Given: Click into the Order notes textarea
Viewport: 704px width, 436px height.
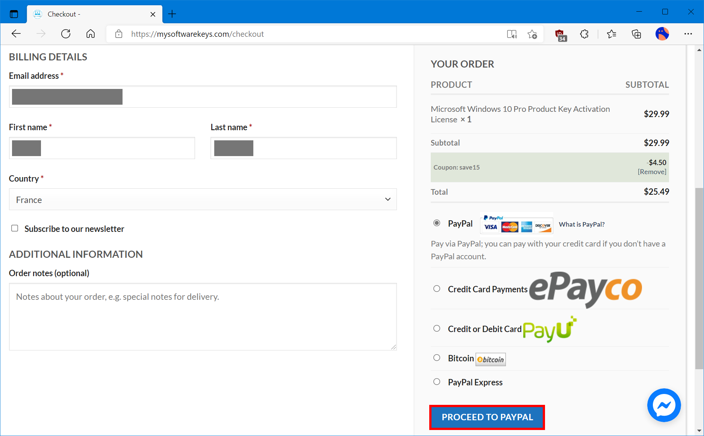Looking at the screenshot, I should point(203,317).
